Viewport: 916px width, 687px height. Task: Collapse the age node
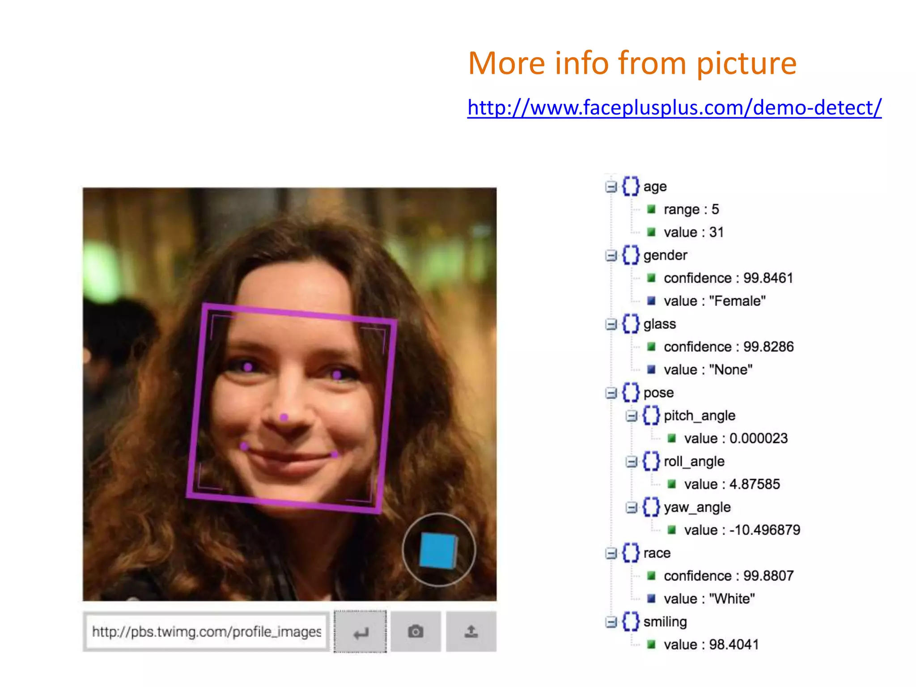tap(611, 187)
